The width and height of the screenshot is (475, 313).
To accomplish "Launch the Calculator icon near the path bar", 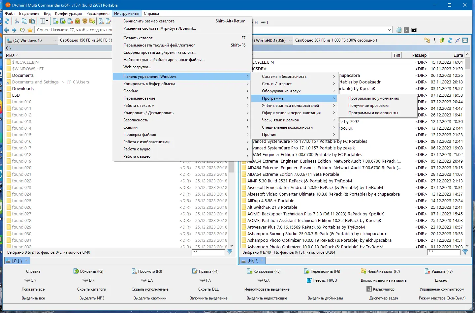I will (x=406, y=30).
